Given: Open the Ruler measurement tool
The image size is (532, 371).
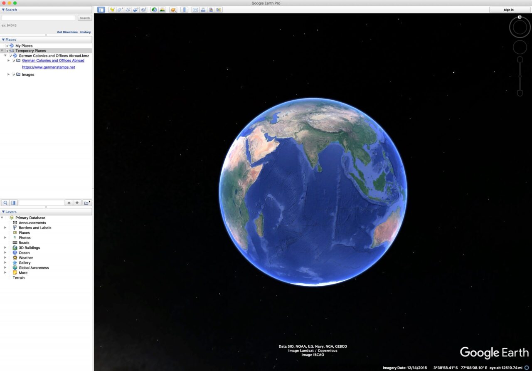Looking at the screenshot, I should (184, 10).
